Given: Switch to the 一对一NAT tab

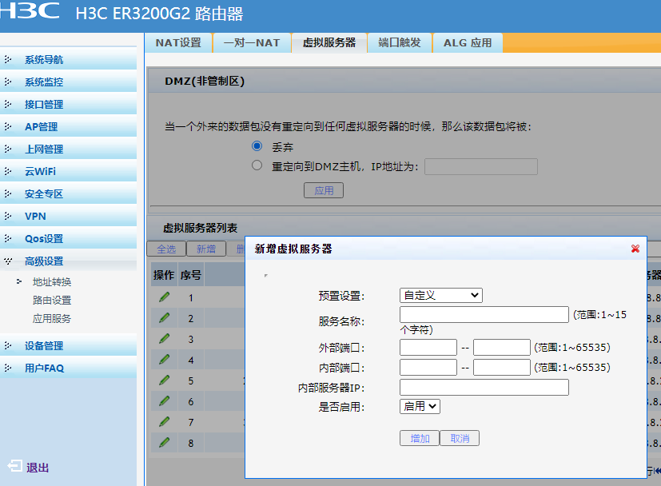Looking at the screenshot, I should tap(252, 43).
